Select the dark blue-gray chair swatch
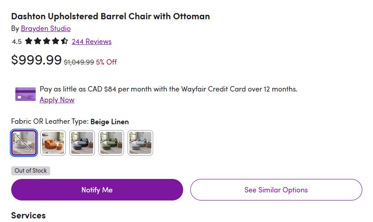Image resolution: width=373 pixels, height=222 pixels. point(82,143)
